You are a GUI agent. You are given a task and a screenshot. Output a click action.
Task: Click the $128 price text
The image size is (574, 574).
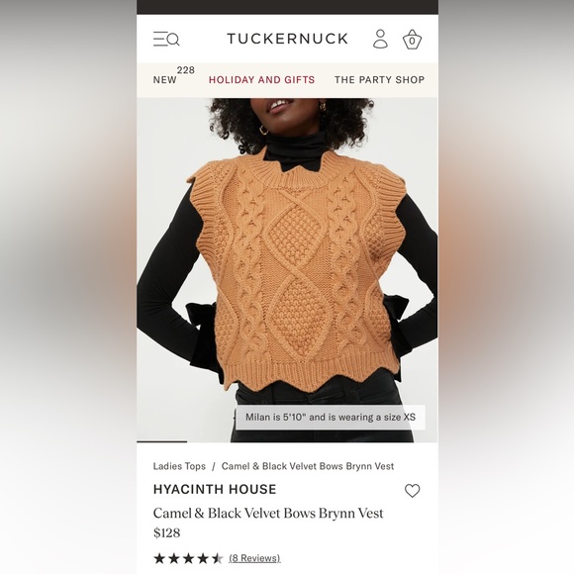point(167,532)
